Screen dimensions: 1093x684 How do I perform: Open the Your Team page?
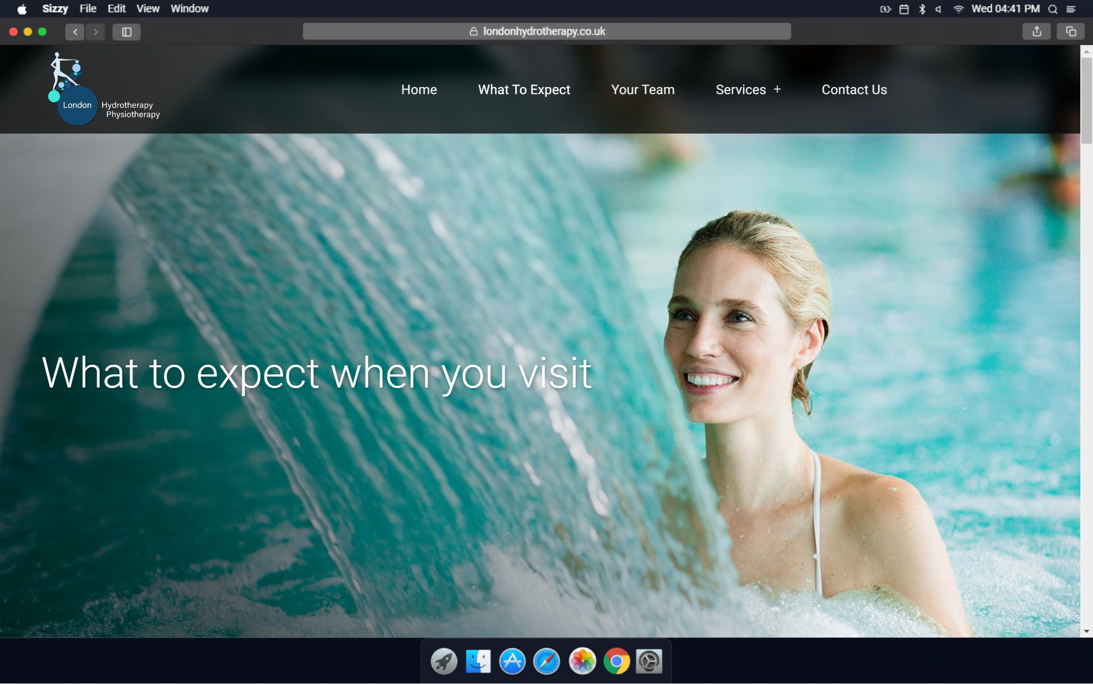pyautogui.click(x=643, y=90)
